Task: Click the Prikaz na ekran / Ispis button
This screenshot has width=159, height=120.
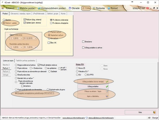Action: (93, 91)
